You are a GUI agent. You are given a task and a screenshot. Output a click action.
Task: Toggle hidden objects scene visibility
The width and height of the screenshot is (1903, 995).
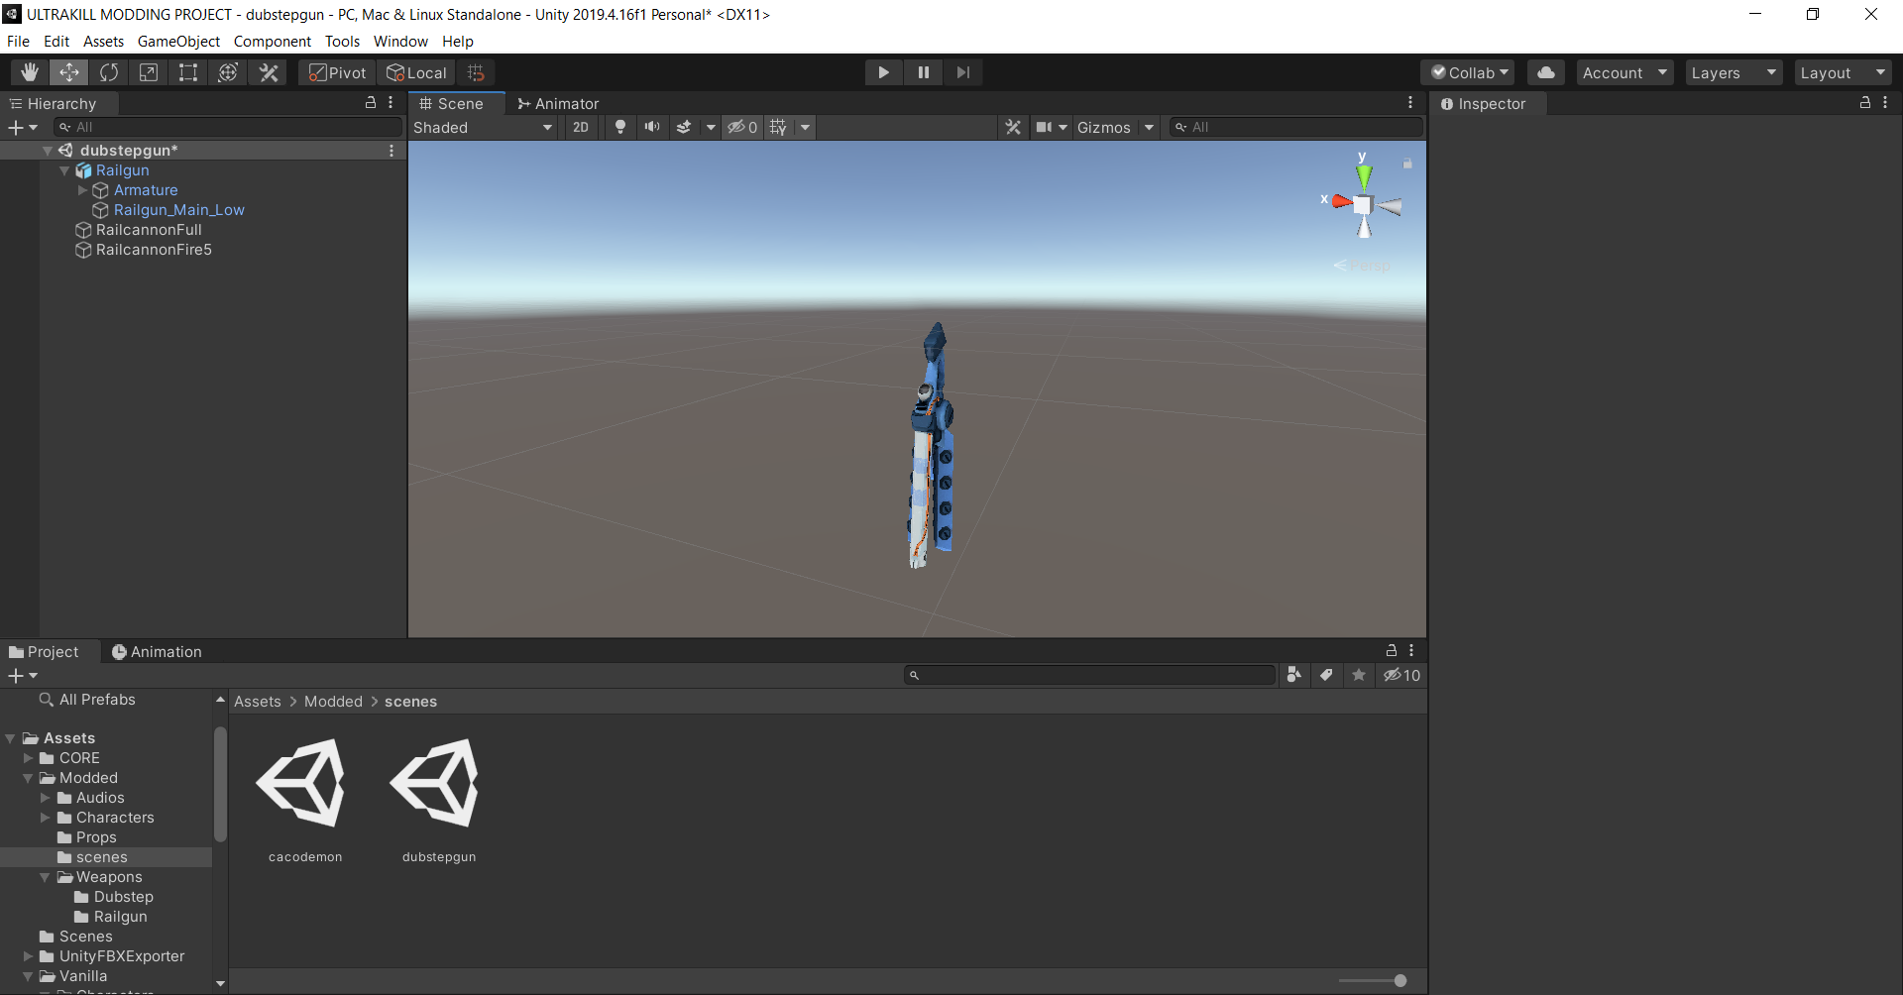point(742,127)
